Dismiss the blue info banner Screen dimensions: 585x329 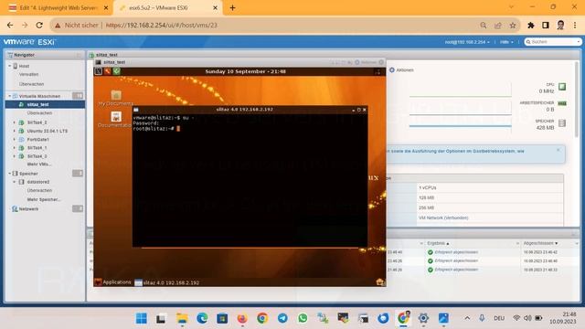pos(558,150)
